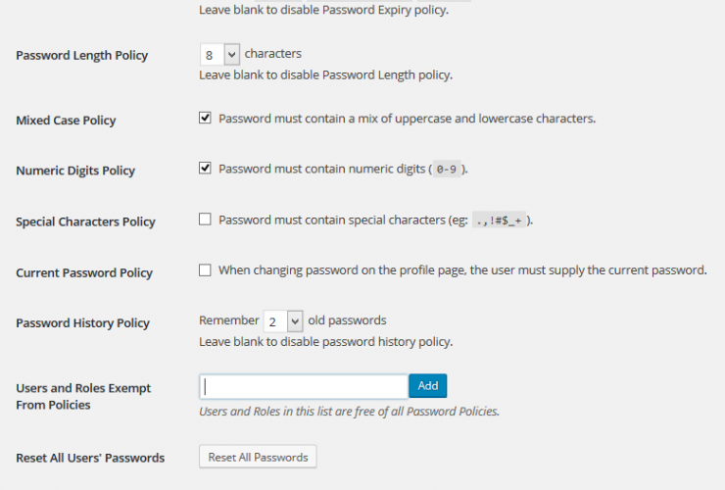Click the Password History Policy heading
This screenshot has width=725, height=490.
(82, 323)
